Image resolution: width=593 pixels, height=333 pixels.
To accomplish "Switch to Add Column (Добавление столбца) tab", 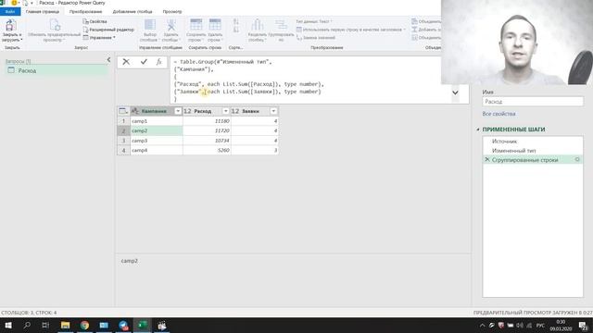I will tap(132, 12).
